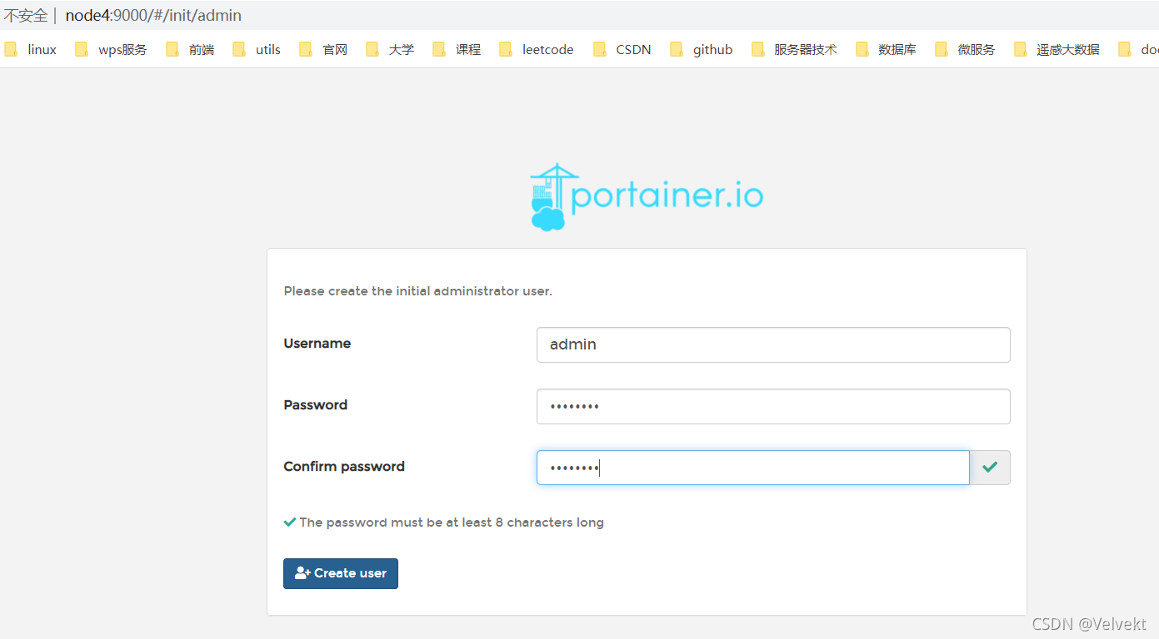
Task: Open the 数据库 bookmark folder
Action: 886,50
